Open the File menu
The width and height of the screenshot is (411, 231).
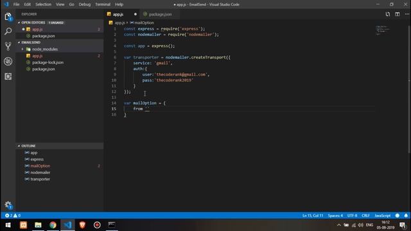tap(16, 4)
